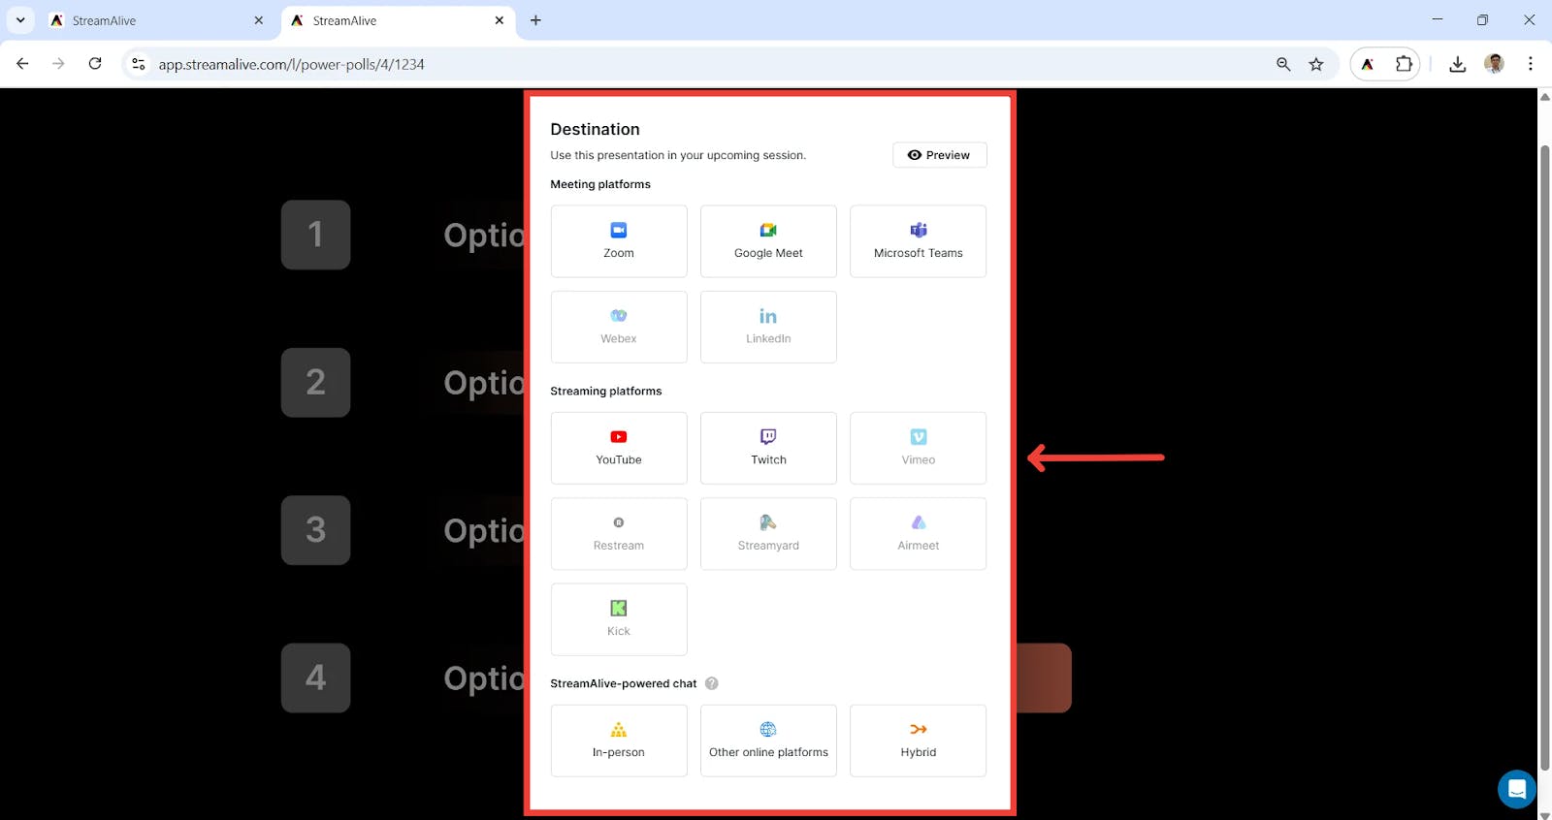Select the Hybrid chat option
This screenshot has width=1552, height=820.
pyautogui.click(x=918, y=741)
